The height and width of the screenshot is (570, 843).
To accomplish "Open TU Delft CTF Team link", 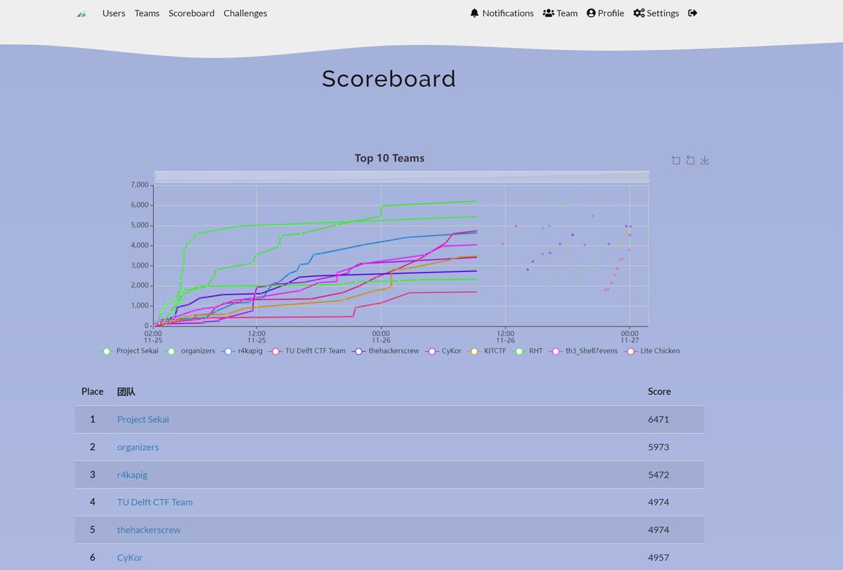I will [155, 502].
